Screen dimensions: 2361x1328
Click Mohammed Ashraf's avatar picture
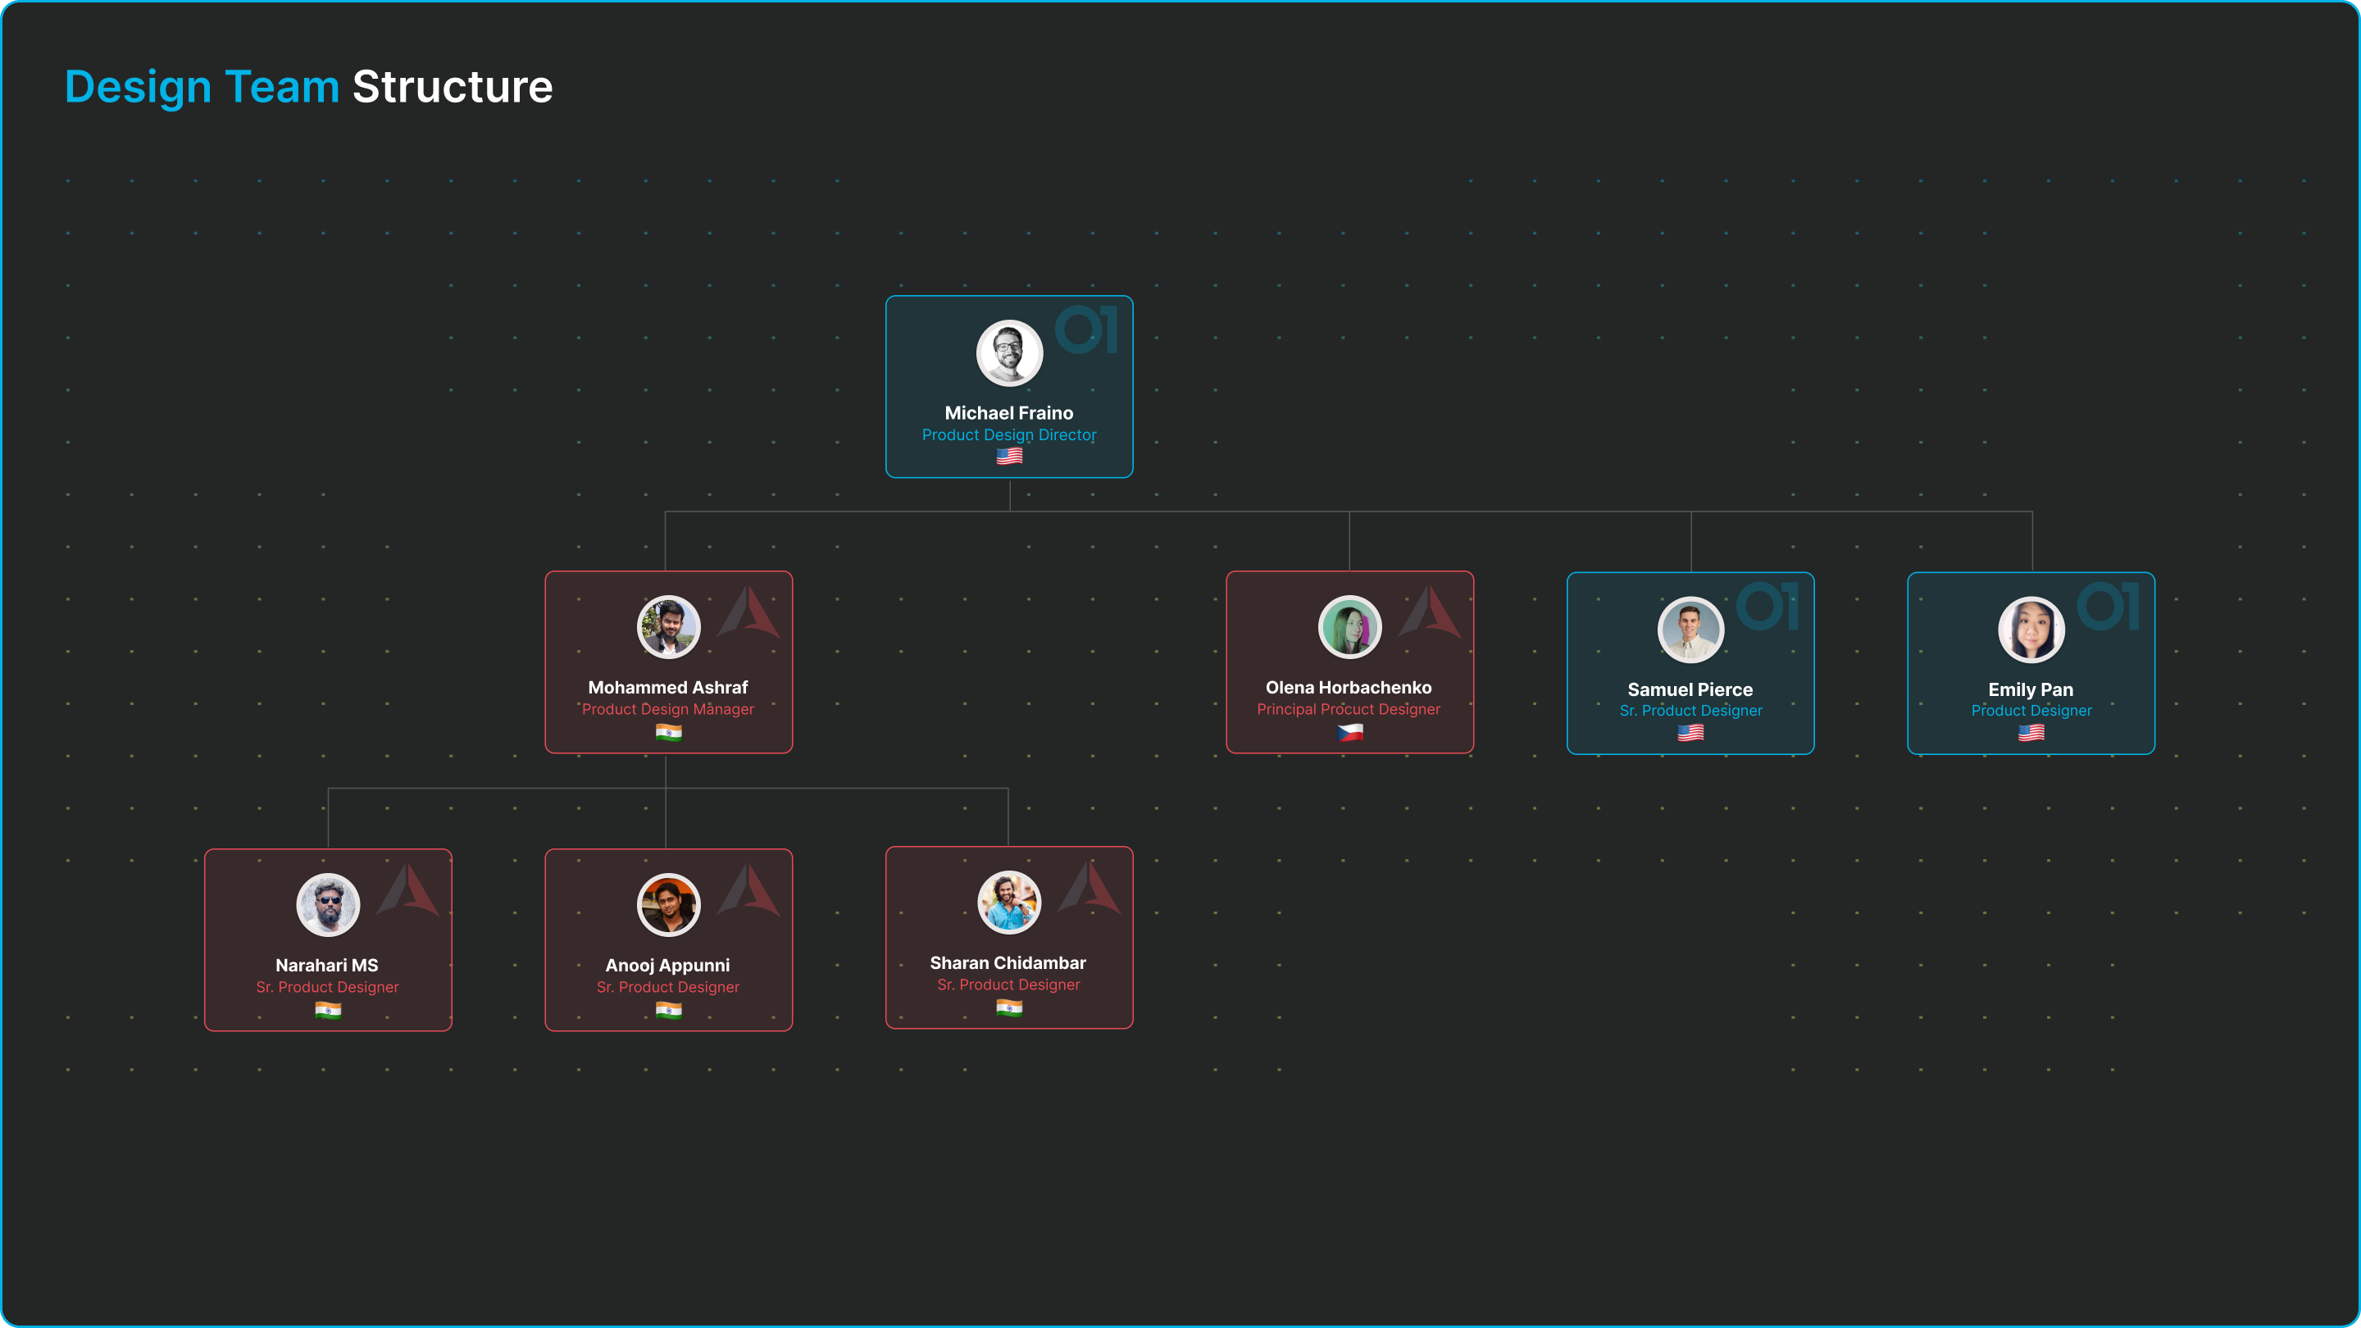[668, 628]
